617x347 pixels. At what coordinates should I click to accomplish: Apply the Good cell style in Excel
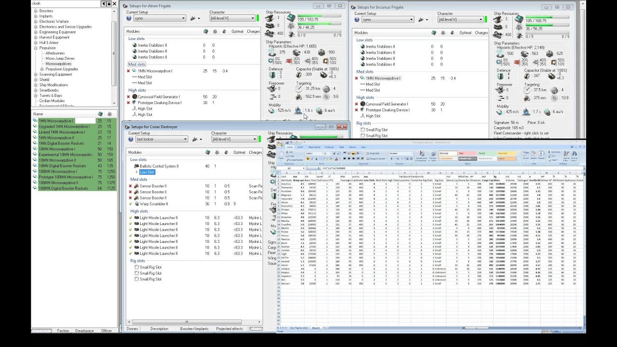[x=486, y=153]
